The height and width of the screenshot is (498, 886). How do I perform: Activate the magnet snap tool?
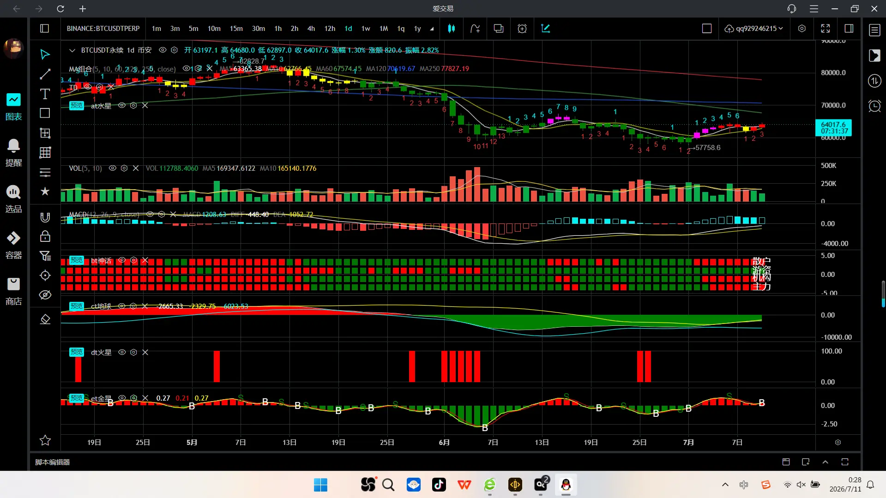click(45, 217)
